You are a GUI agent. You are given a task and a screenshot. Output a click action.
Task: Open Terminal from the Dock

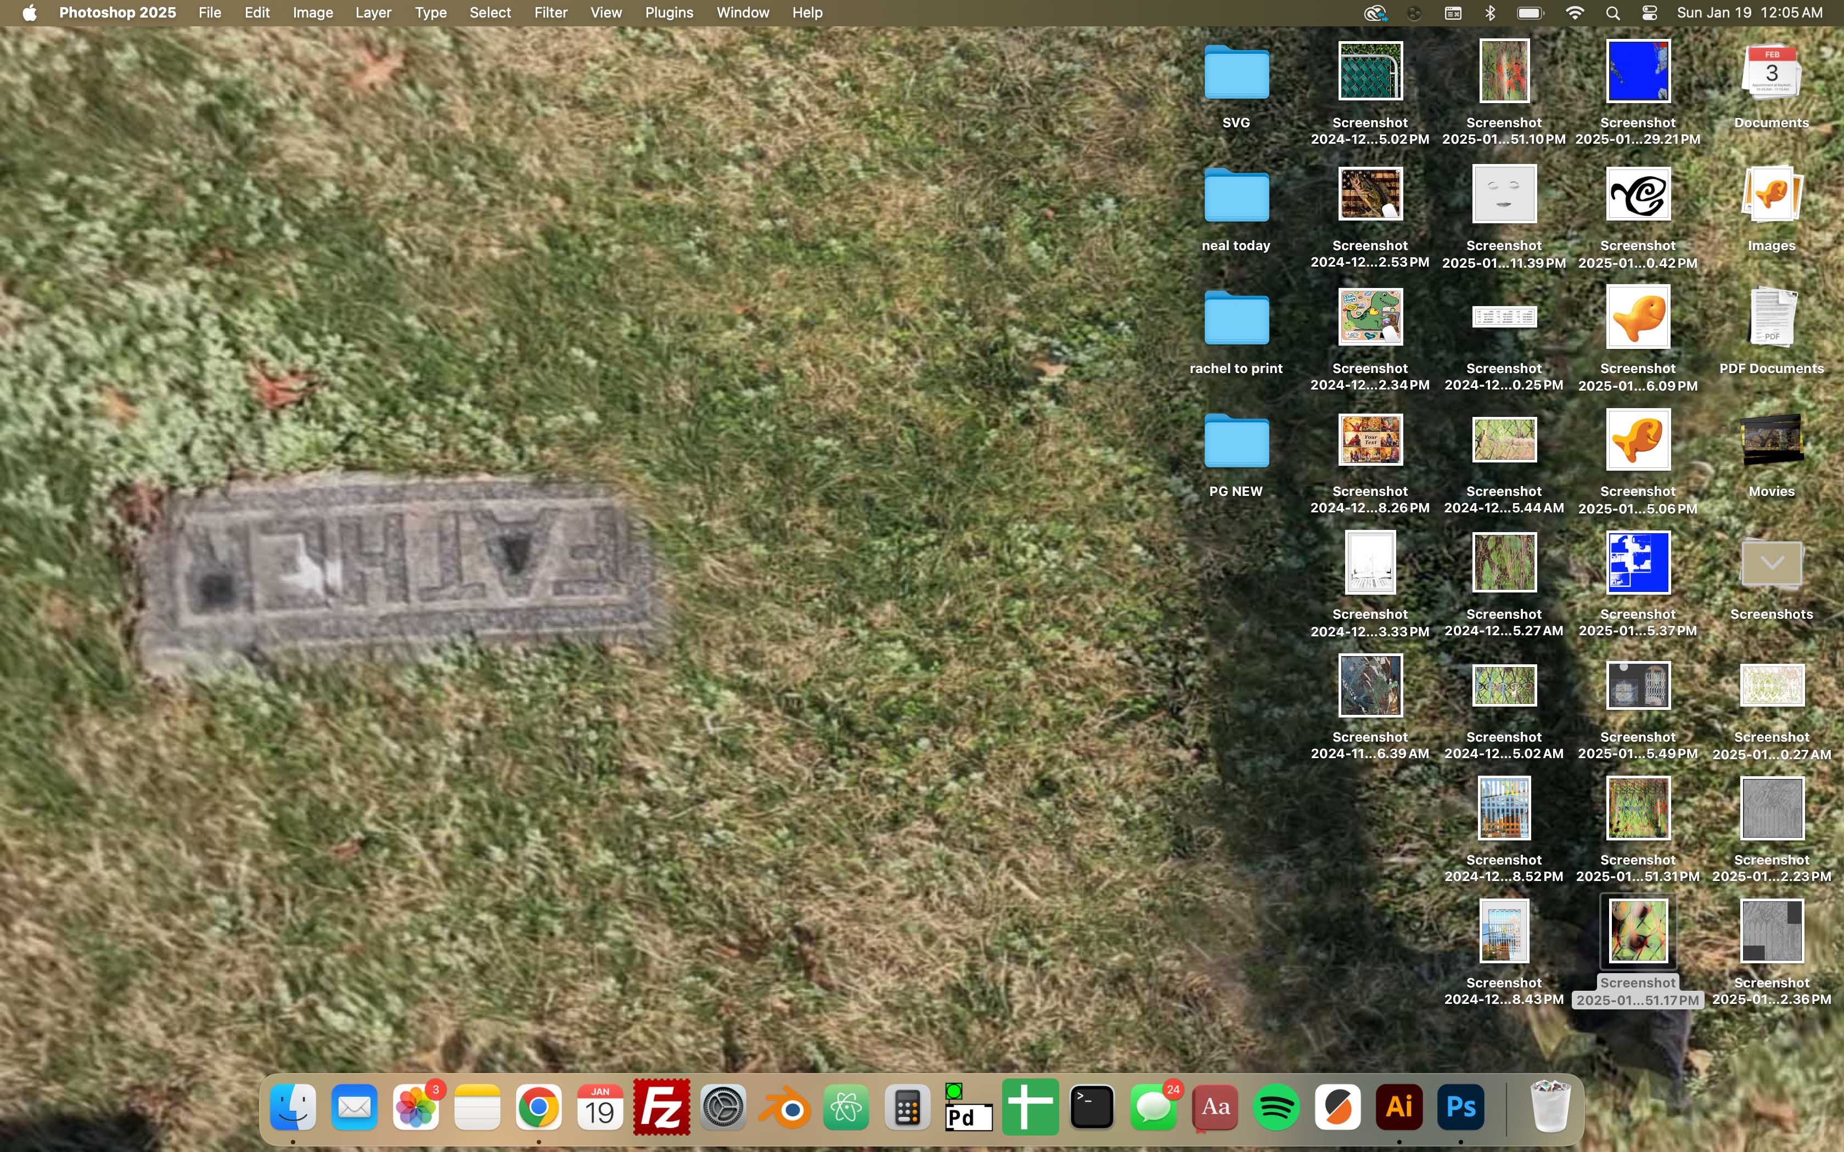click(x=1091, y=1107)
